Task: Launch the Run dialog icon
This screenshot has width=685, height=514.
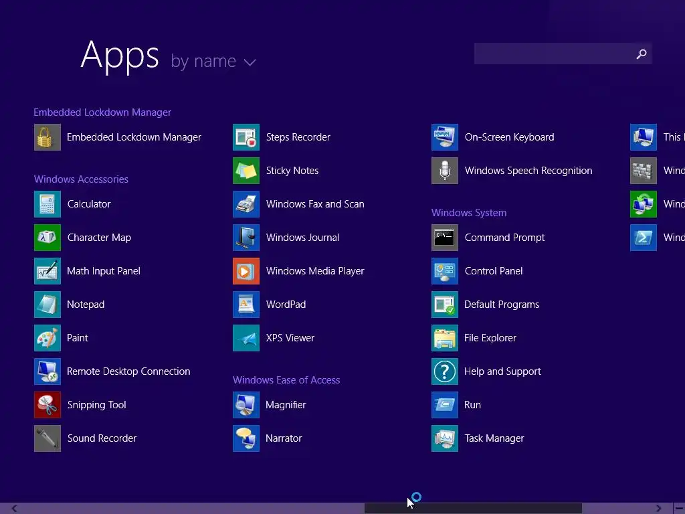Action: pyautogui.click(x=445, y=405)
